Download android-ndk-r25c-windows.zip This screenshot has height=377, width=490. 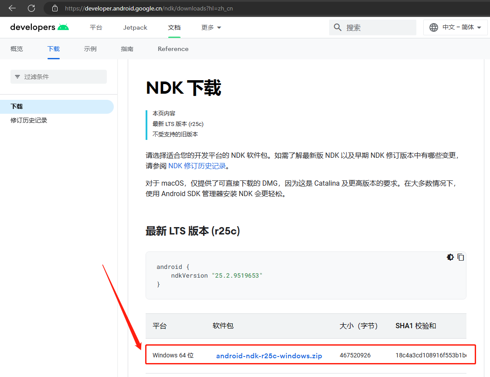(269, 356)
